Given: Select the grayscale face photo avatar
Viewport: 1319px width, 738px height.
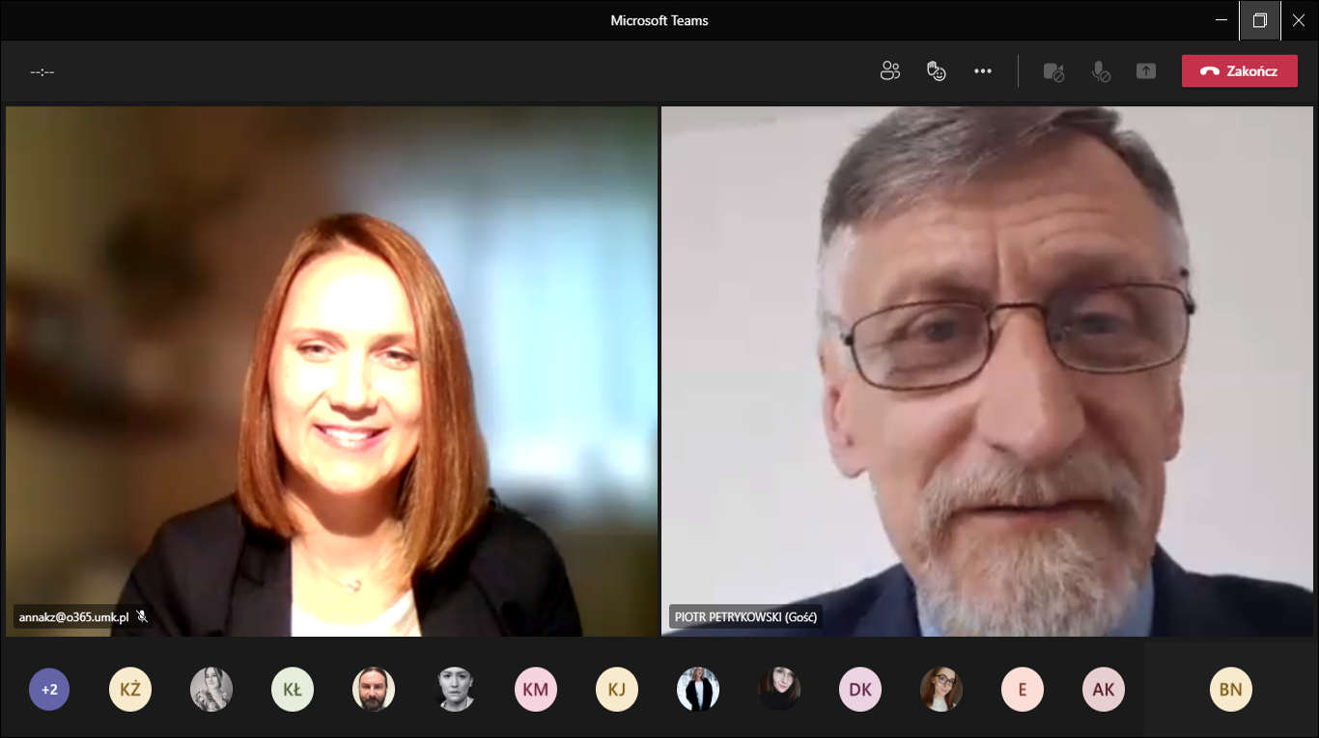Looking at the screenshot, I should 455,690.
